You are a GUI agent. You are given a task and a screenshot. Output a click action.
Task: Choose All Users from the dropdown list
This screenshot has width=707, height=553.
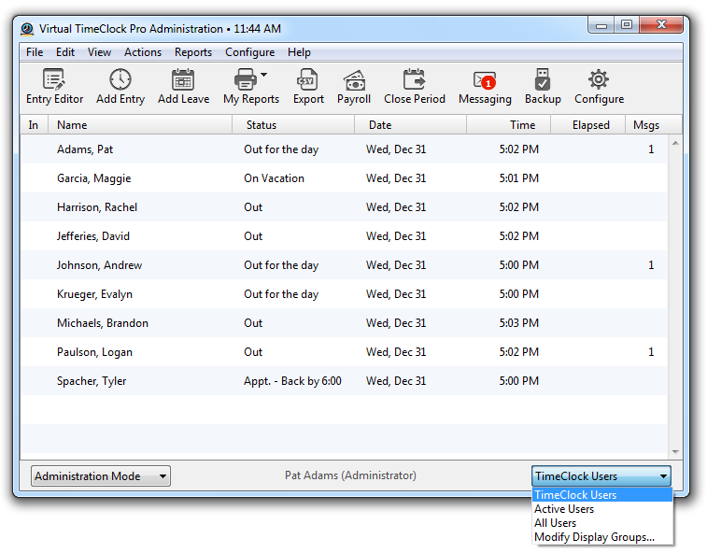(x=602, y=523)
